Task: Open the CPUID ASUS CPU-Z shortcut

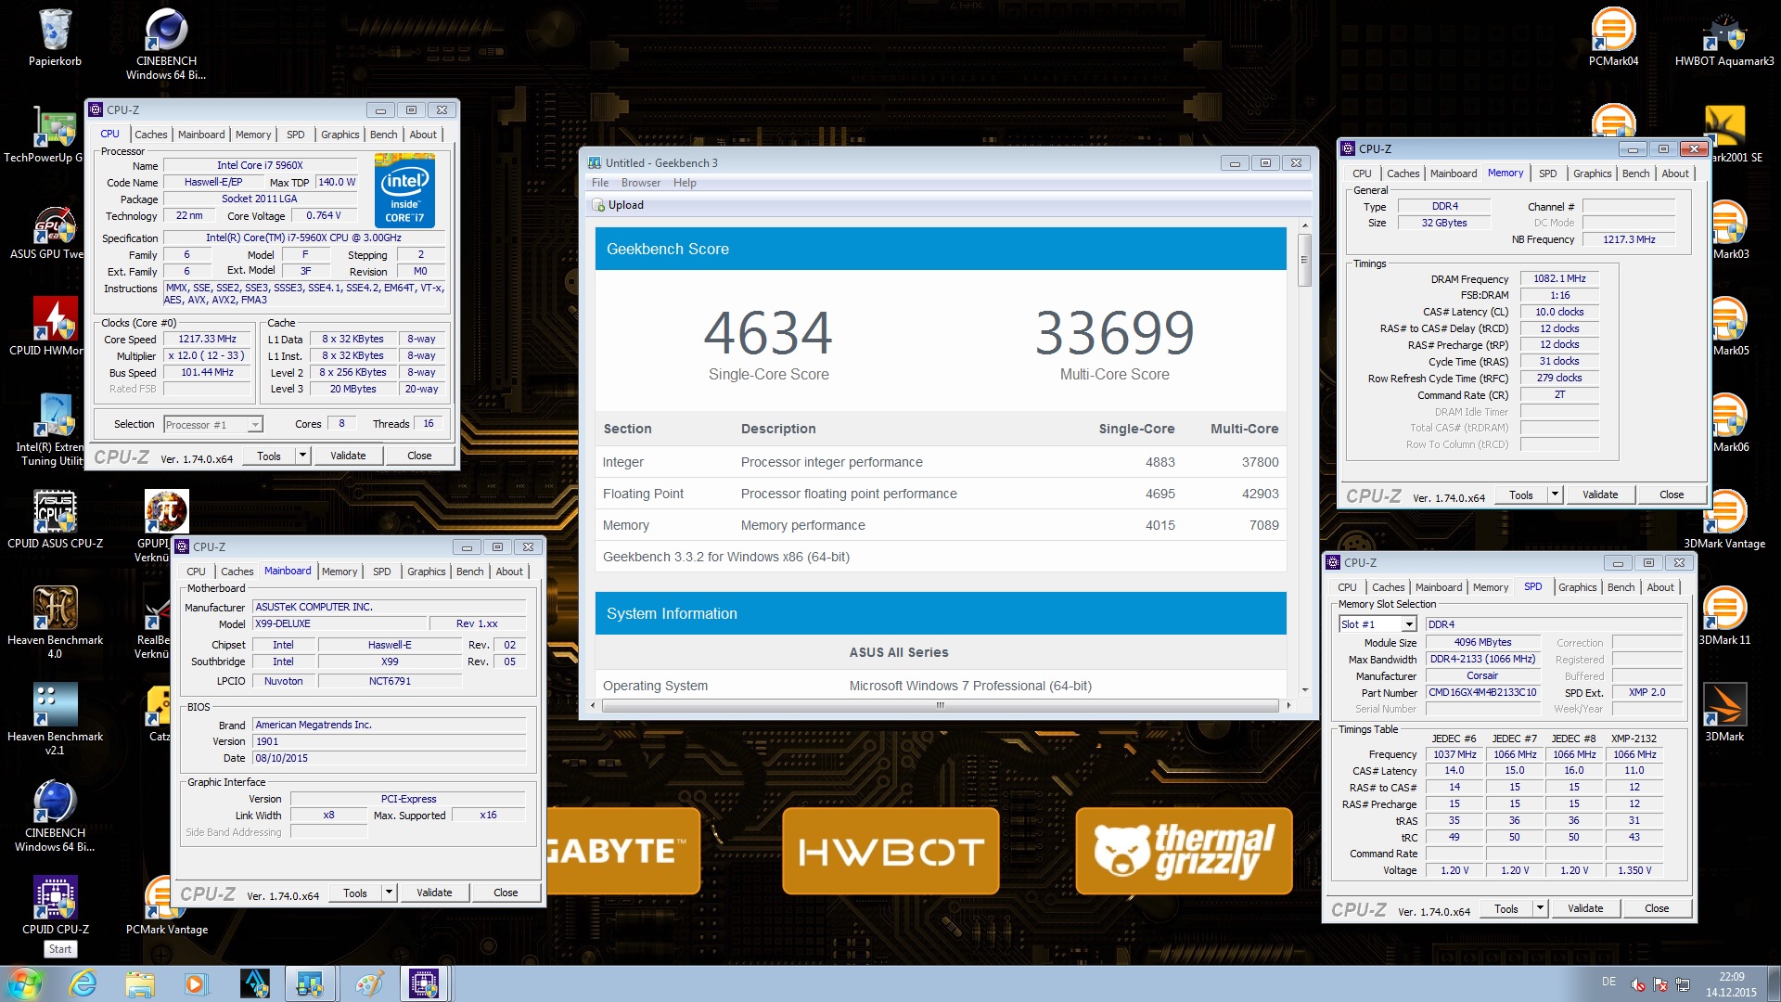Action: pyautogui.click(x=55, y=521)
